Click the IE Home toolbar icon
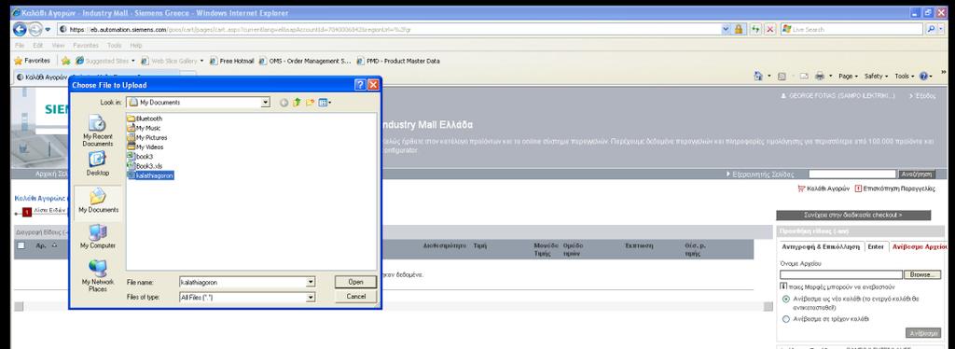 [x=758, y=77]
